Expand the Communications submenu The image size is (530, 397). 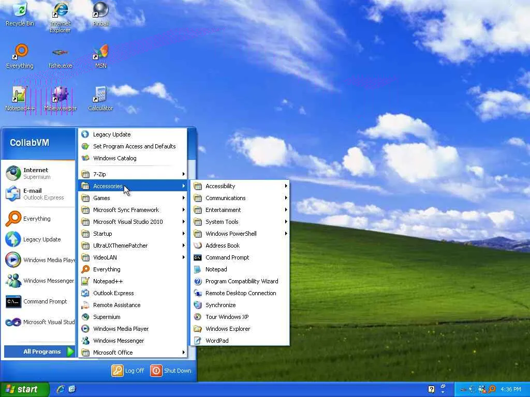[x=240, y=198]
